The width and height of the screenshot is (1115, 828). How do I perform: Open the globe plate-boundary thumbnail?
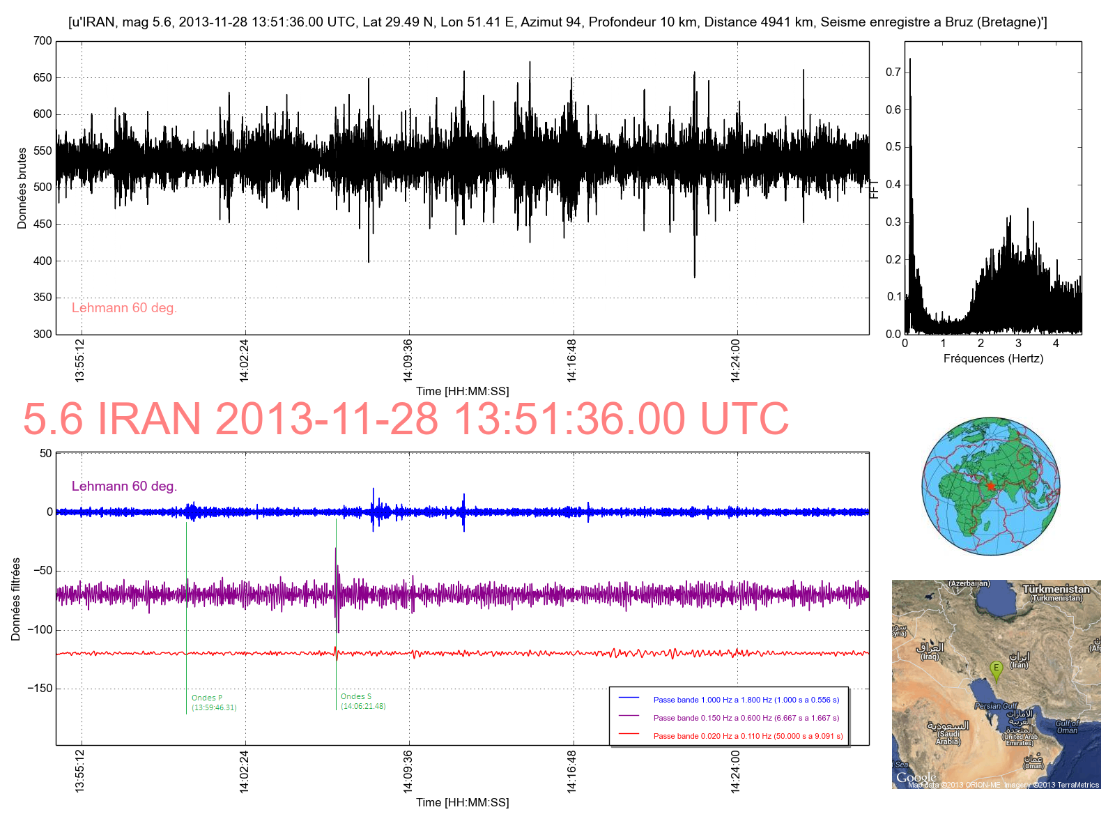click(991, 486)
